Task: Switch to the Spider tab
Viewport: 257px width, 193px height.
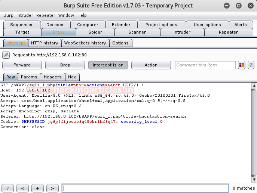Action: point(95,32)
